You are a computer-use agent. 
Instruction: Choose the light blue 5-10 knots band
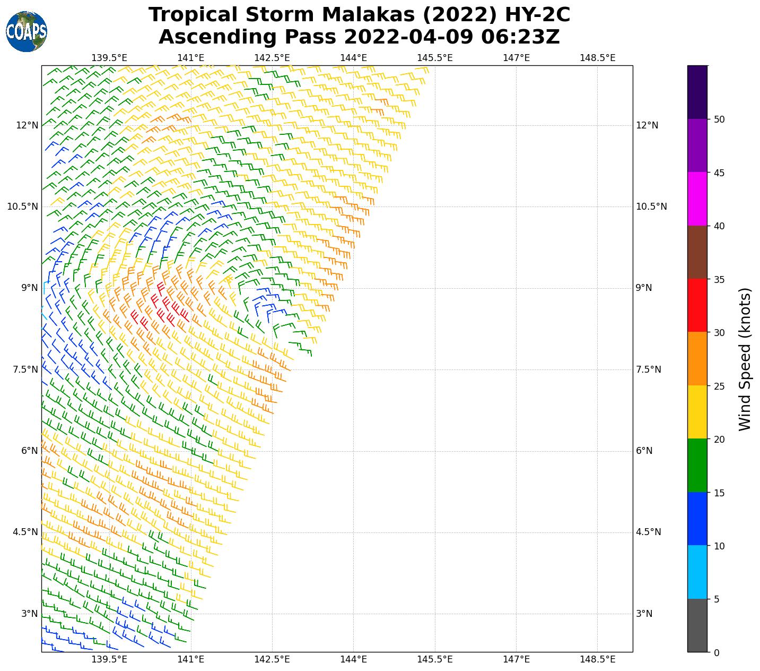coord(697,572)
